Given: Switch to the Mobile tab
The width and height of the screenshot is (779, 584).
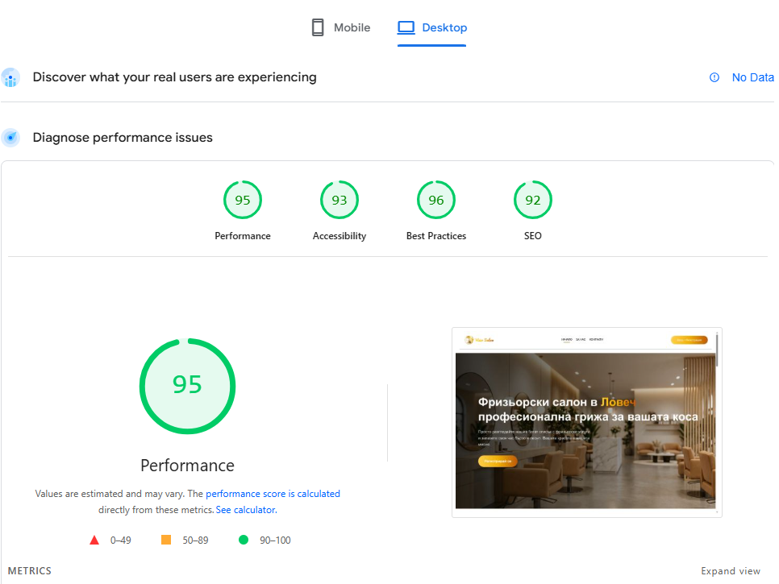Looking at the screenshot, I should pos(341,27).
